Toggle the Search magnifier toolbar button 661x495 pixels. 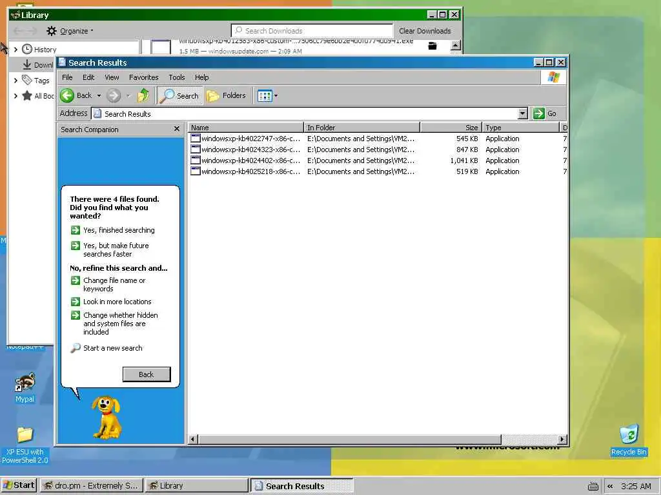pos(180,95)
